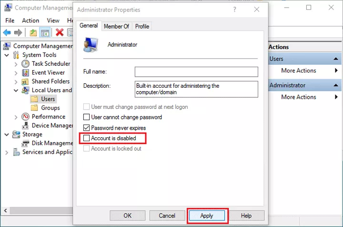Click the red Delete X toolbar icon
This screenshot has height=227, width=343.
point(60,32)
